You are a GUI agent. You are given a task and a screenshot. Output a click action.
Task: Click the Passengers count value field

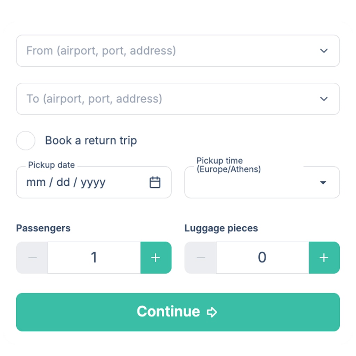[94, 258]
